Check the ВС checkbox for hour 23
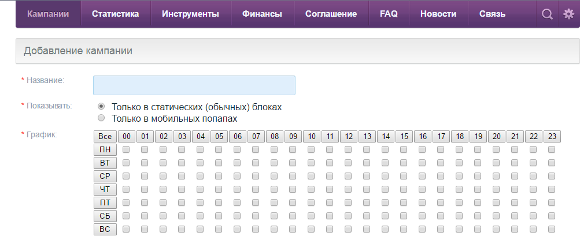This screenshot has width=580, height=240. click(552, 229)
